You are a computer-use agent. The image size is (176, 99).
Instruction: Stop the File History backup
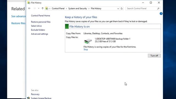pyautogui.click(x=86, y=50)
